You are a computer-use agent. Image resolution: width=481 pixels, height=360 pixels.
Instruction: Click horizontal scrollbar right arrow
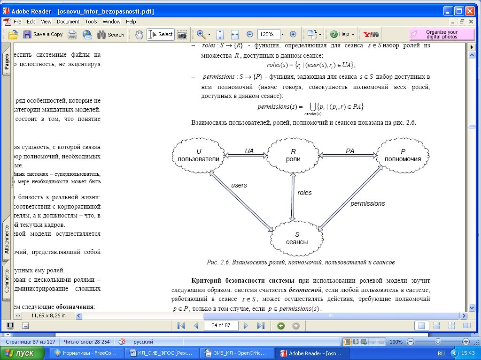click(x=464, y=315)
